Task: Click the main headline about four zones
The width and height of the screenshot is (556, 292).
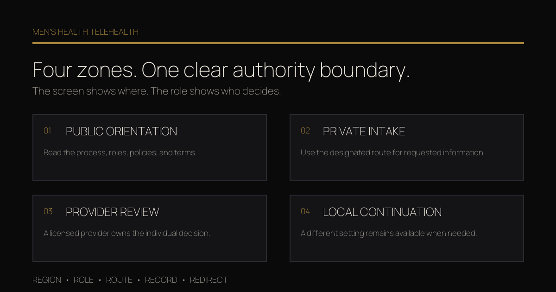Action: click(x=221, y=70)
